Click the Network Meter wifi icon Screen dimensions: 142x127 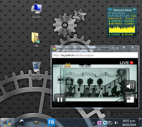pos(110,9)
